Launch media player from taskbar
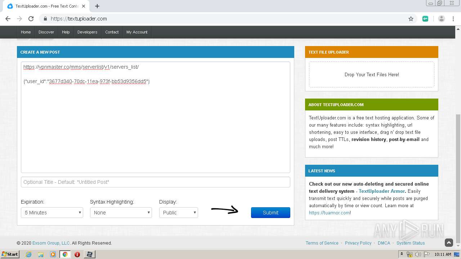Image resolution: width=461 pixels, height=259 pixels. click(53, 254)
